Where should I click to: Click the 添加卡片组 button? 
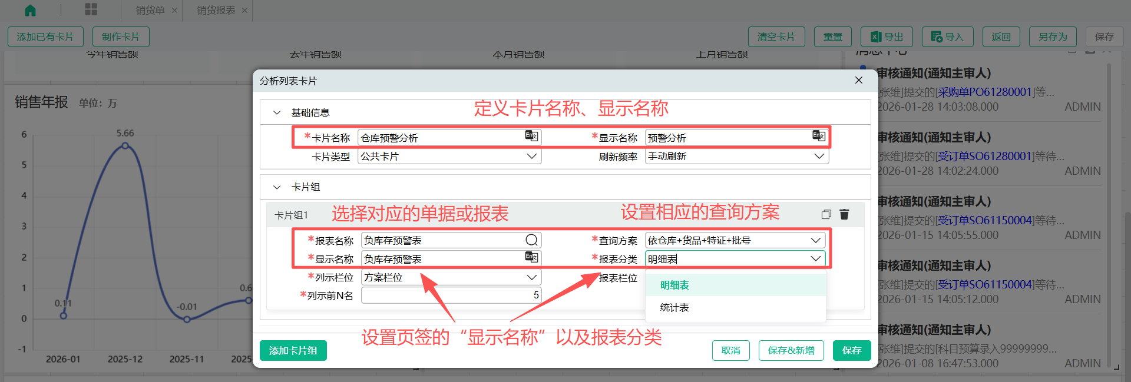pos(293,351)
